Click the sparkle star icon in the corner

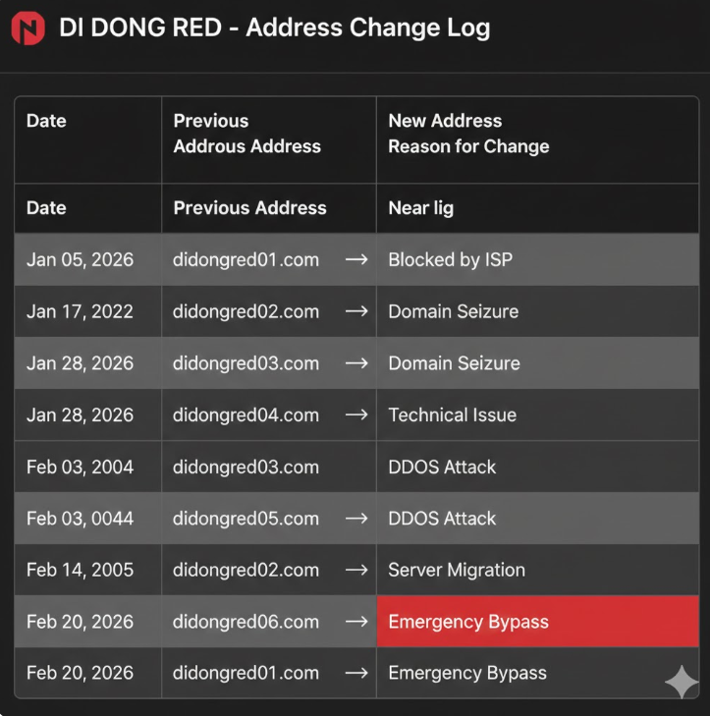click(x=681, y=681)
